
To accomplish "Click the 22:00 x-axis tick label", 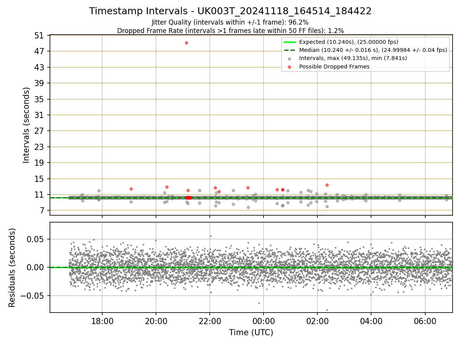I will click(x=210, y=321).
